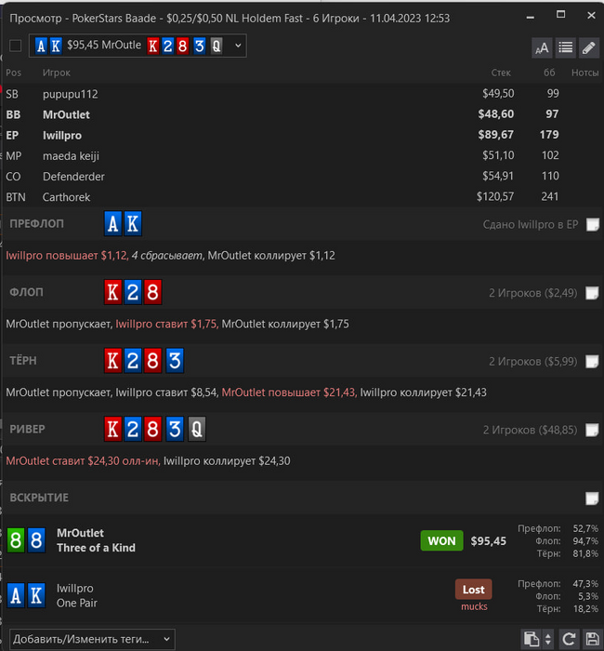Select player row pupupu112

click(302, 94)
